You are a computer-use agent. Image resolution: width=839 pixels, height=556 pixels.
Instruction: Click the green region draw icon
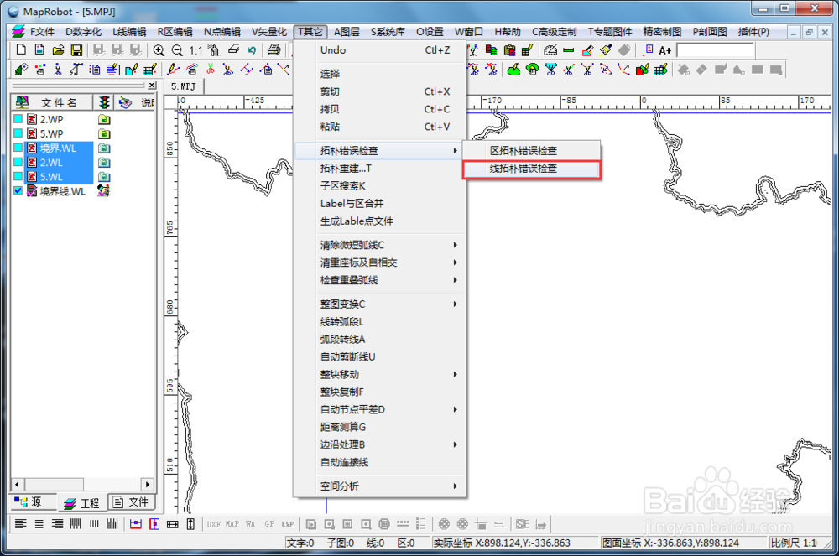tap(513, 70)
